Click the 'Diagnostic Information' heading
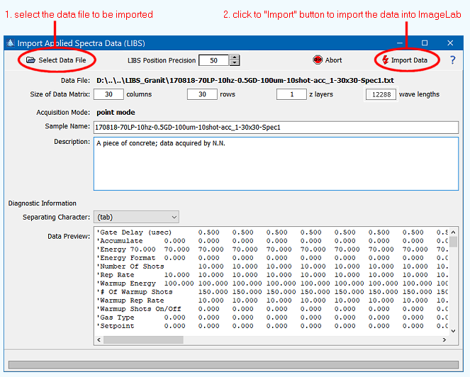 [43, 203]
